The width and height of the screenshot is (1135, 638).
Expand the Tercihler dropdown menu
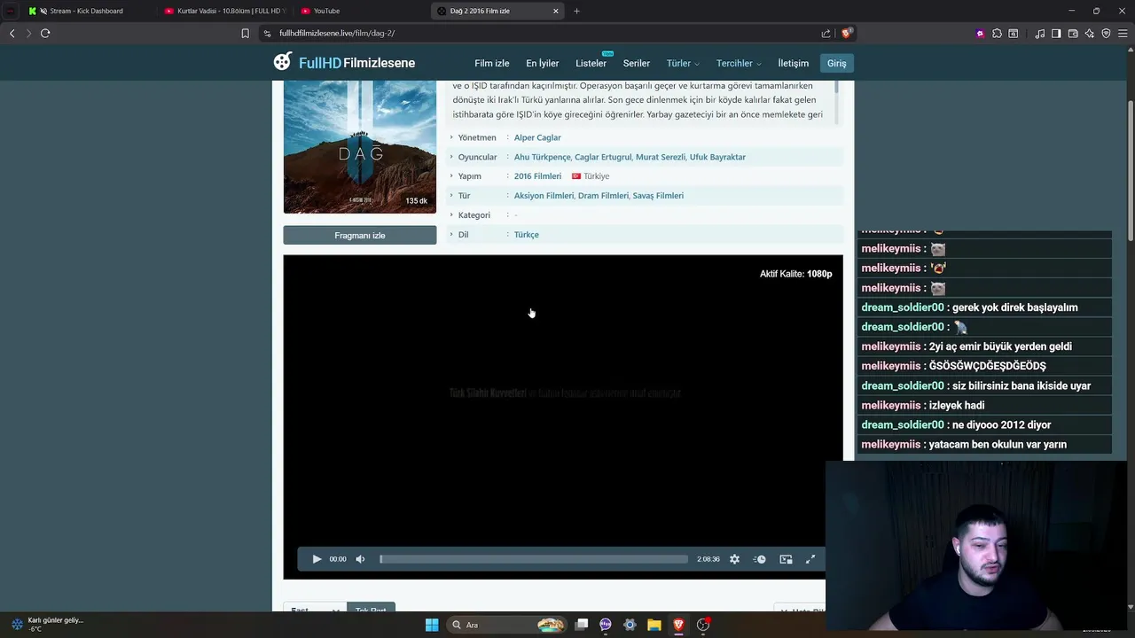pyautogui.click(x=739, y=63)
